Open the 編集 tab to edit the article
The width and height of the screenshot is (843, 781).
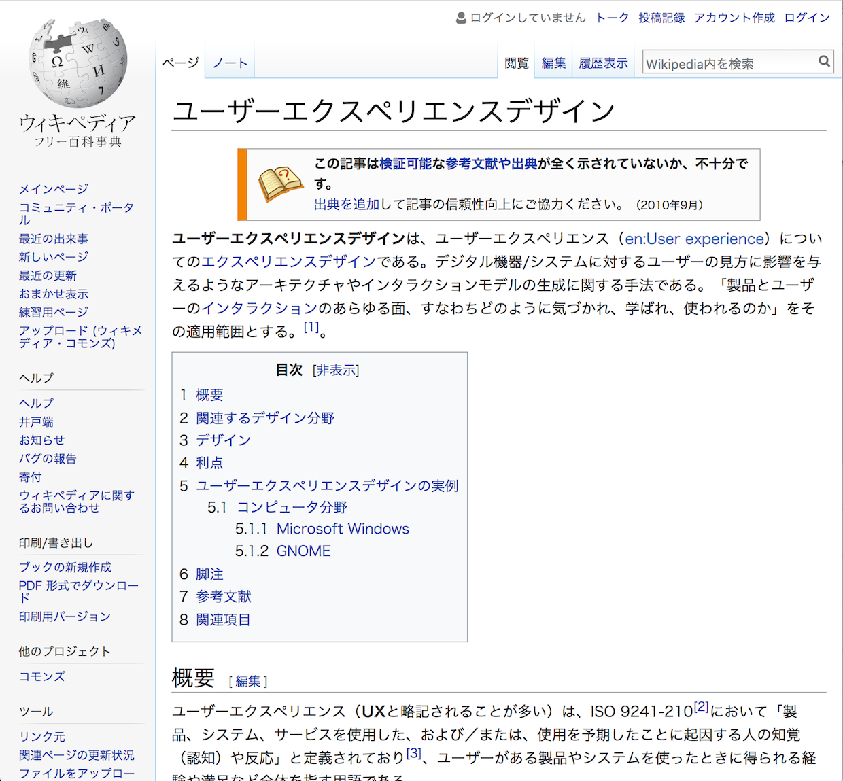tap(553, 63)
